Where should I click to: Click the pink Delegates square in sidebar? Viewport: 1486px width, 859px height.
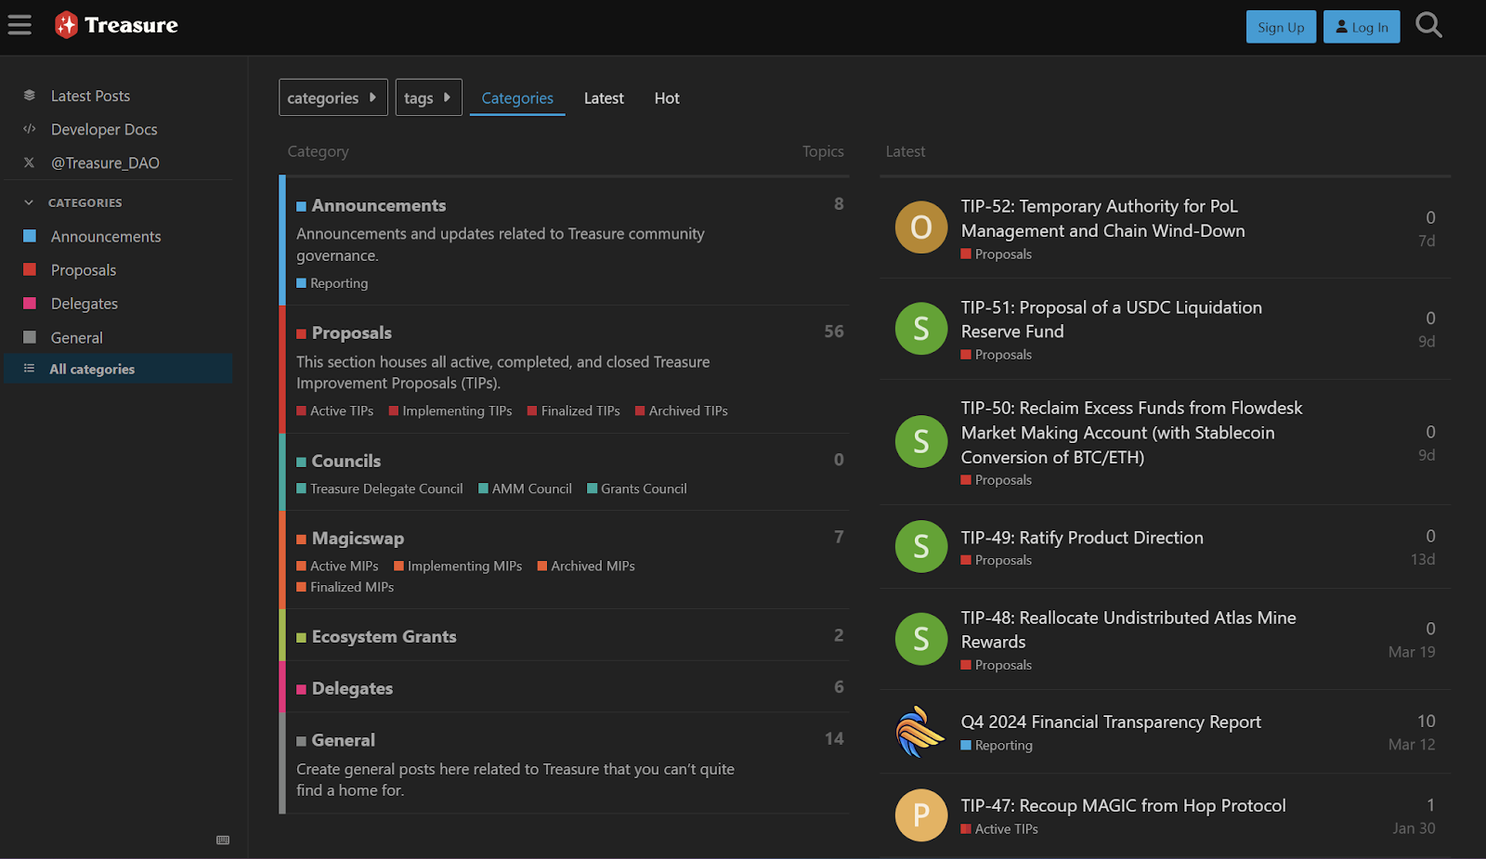30,303
